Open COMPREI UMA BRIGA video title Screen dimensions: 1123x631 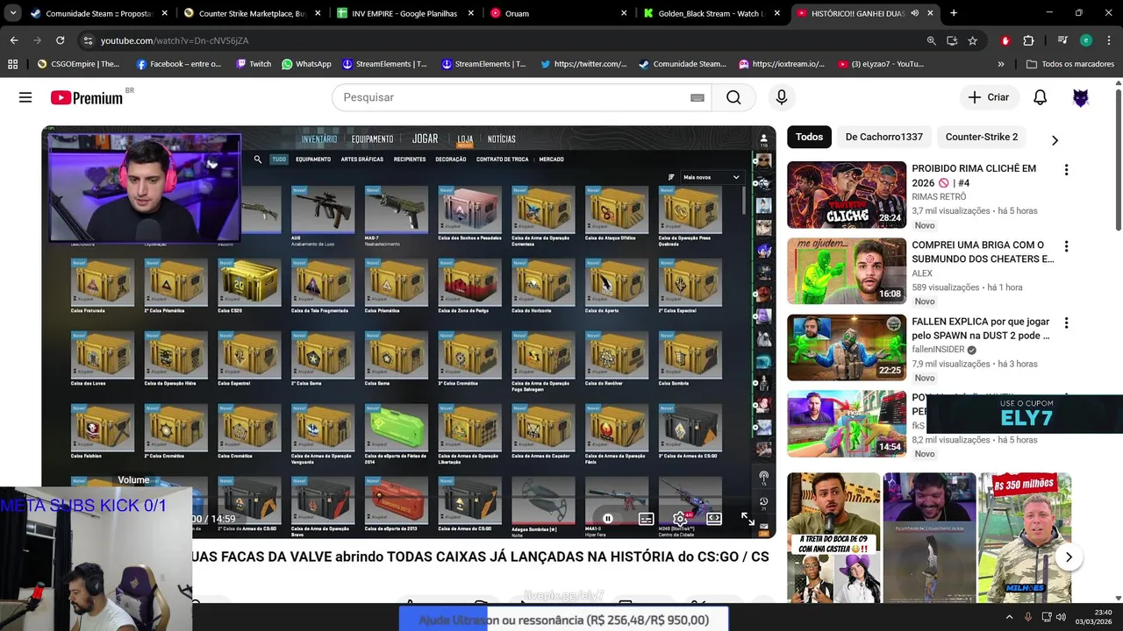[x=983, y=252]
